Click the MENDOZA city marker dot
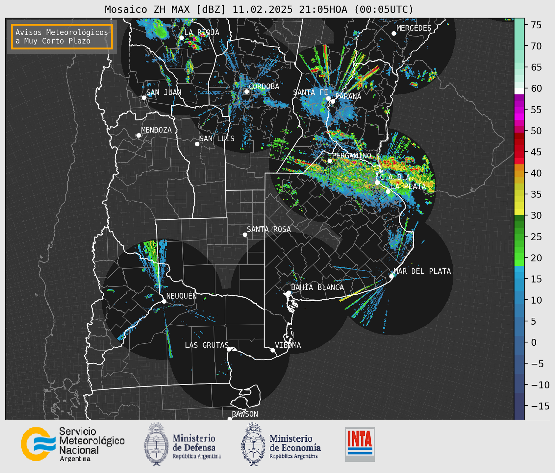555x473 pixels. 139,136
